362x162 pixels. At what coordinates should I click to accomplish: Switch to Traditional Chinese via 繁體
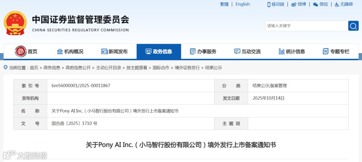click(x=224, y=4)
